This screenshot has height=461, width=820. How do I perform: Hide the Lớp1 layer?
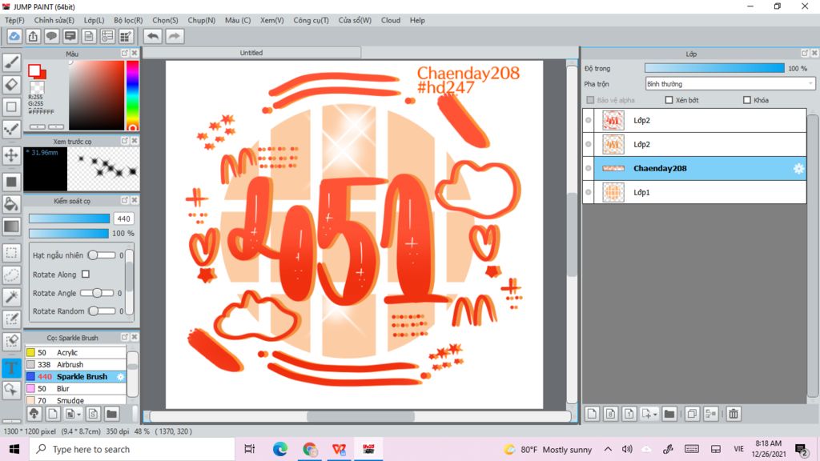click(589, 192)
